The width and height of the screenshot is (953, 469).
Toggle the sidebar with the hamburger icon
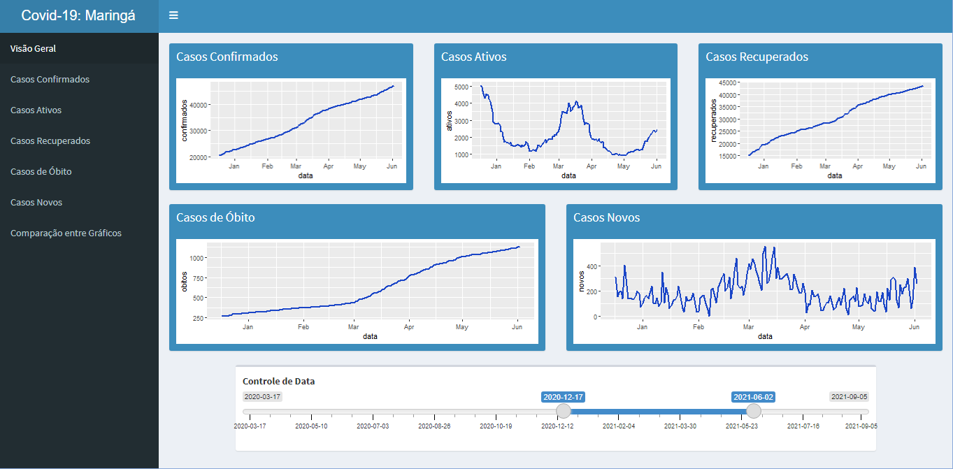[173, 15]
